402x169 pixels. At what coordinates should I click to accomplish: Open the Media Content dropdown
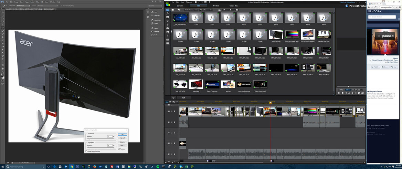(x=191, y=10)
